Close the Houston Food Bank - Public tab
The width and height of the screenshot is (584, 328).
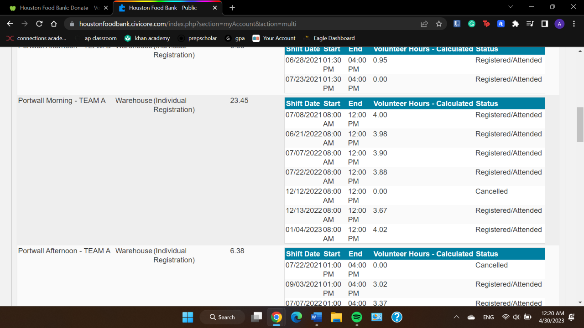[x=214, y=8]
